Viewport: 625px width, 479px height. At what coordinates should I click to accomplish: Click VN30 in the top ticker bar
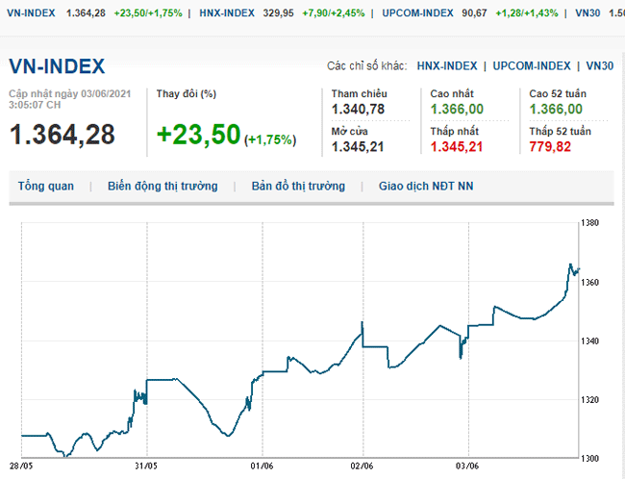click(587, 13)
